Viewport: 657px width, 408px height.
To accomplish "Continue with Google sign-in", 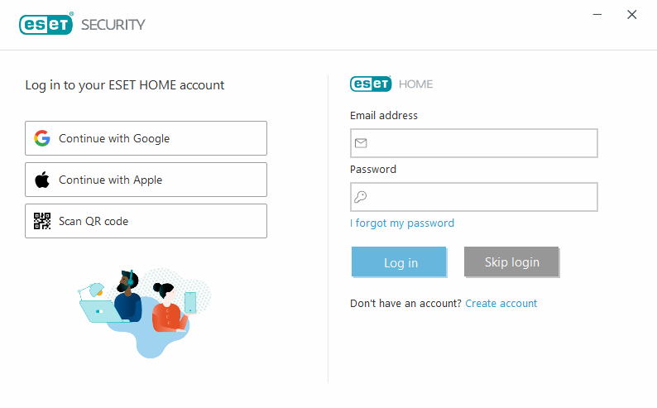I will pos(146,138).
